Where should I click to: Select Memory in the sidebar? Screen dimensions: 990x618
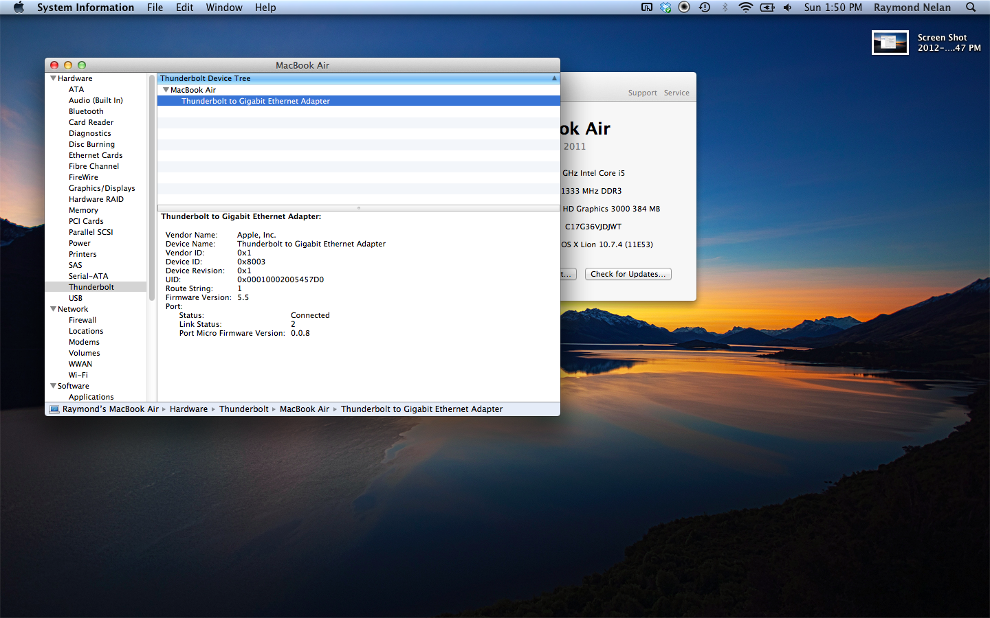[83, 210]
